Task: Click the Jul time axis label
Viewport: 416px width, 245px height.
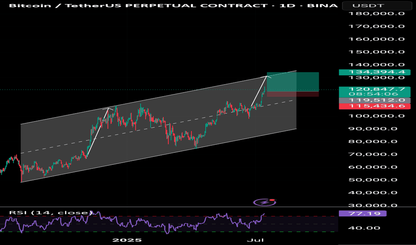Action: tap(255, 240)
